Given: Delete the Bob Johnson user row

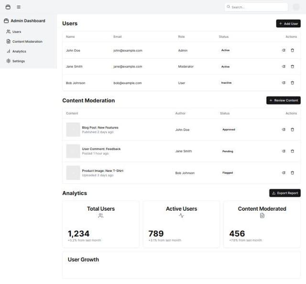Looking at the screenshot, I should [292, 83].
